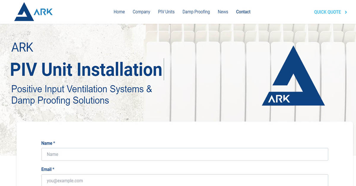Click the small ARK text heading above the title

pyautogui.click(x=23, y=47)
